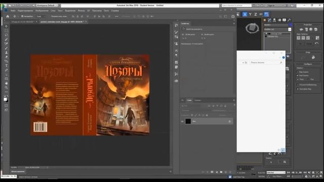324x182 pixels.
Task: Click foreground color swatch in Photoshop
Action: 5,99
